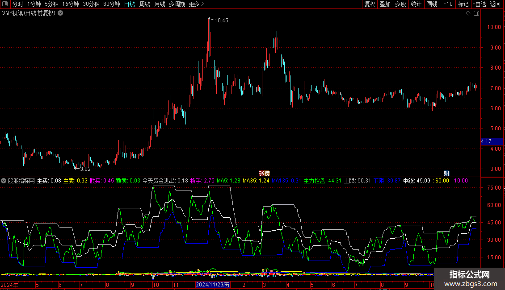Image resolution: width=505 pixels, height=290 pixels.
Task: Select the 5分钟 period tab
Action: (x=51, y=4)
